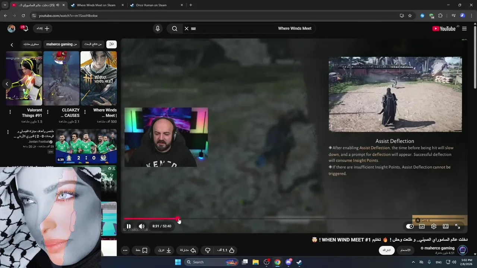The width and height of the screenshot is (477, 268).
Task: Advance the Shorts shelf with side arrow
Action: (x=7, y=84)
